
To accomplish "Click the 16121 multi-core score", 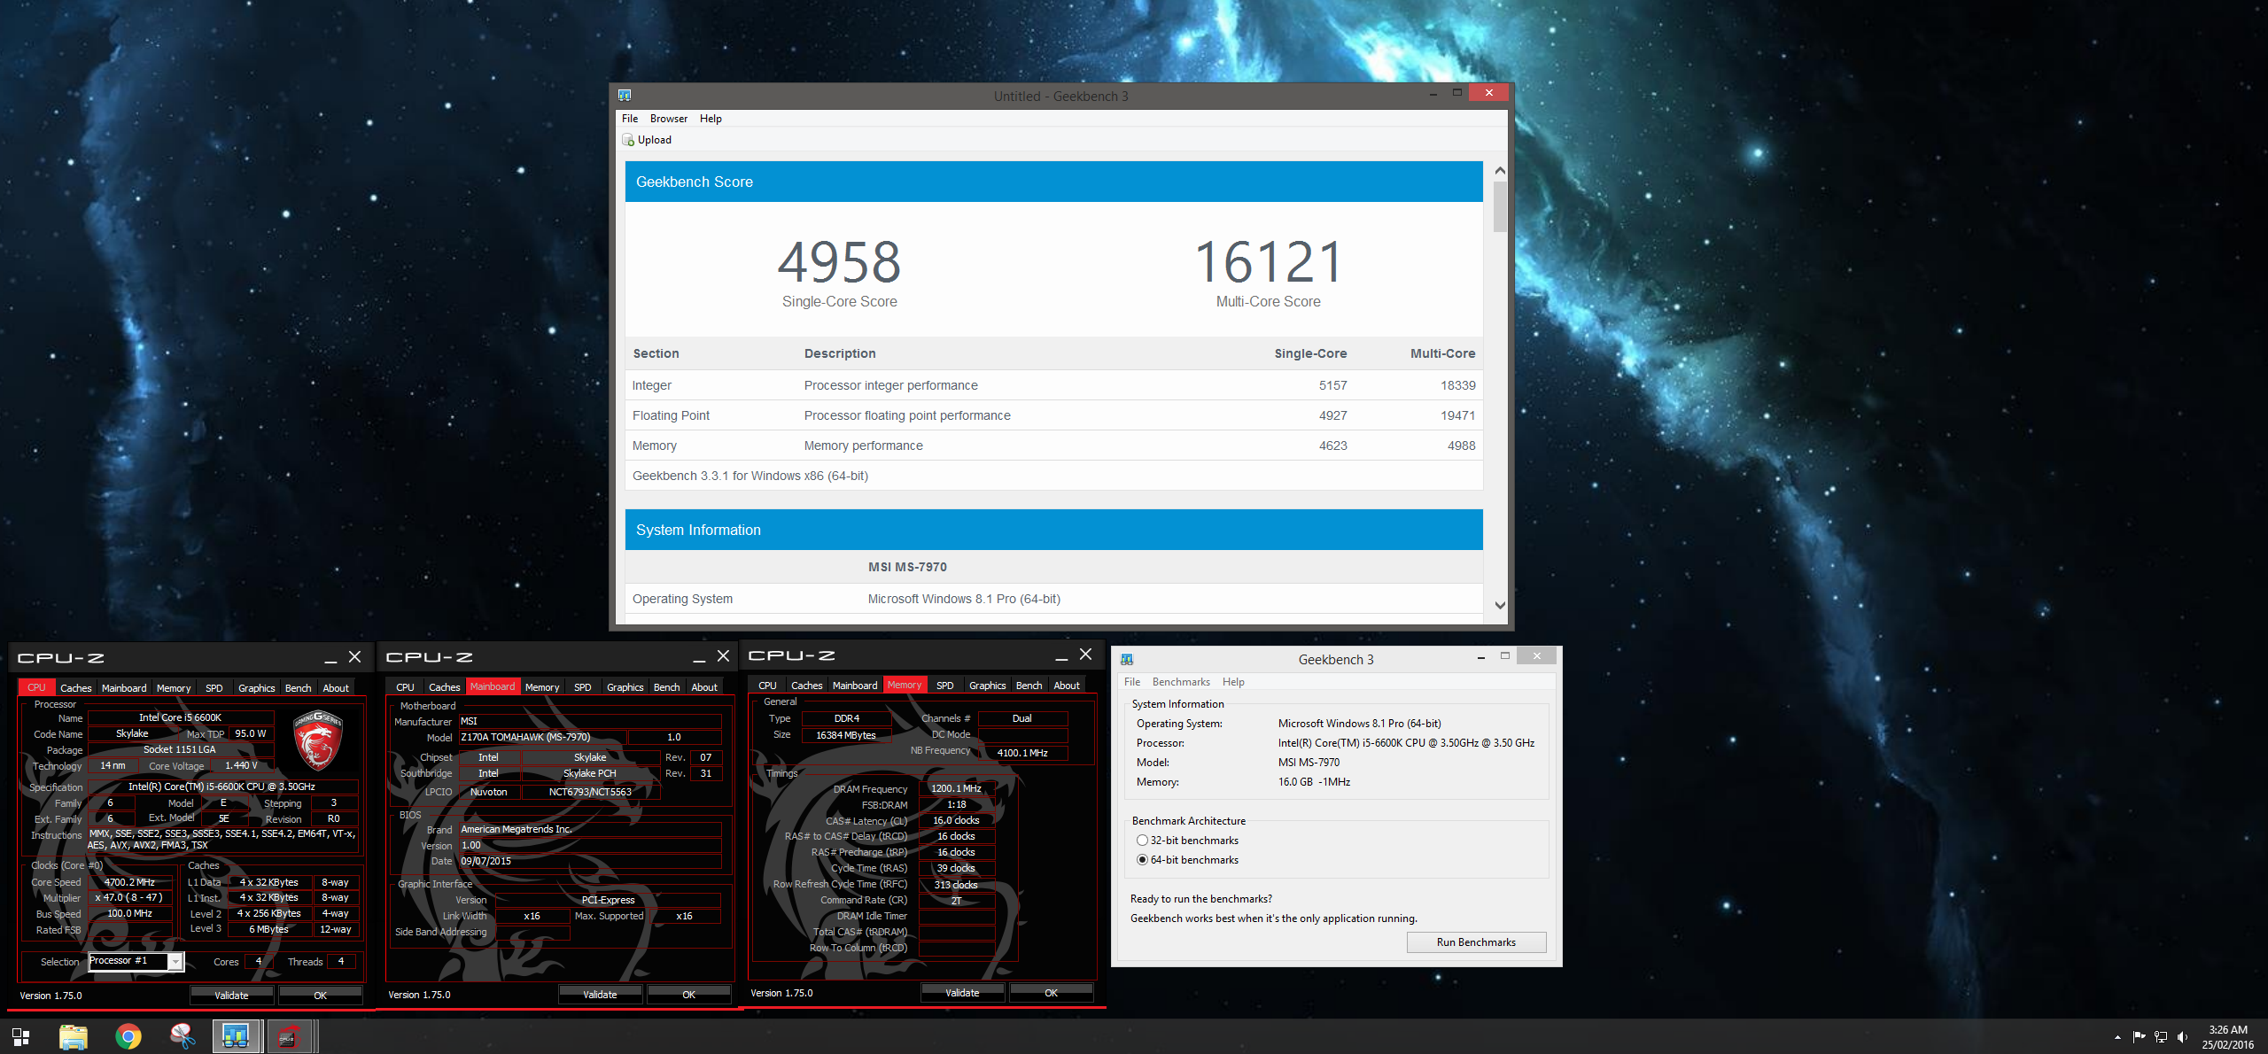I will (1268, 262).
